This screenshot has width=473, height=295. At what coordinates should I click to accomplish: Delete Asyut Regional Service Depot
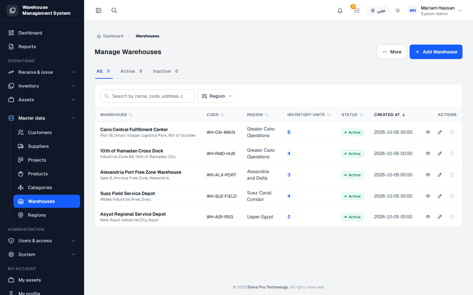tap(452, 217)
